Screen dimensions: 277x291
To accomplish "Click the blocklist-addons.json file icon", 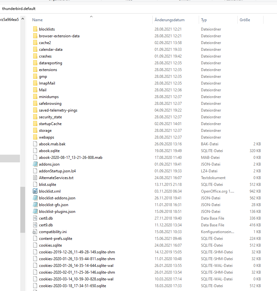I will click(35, 198).
